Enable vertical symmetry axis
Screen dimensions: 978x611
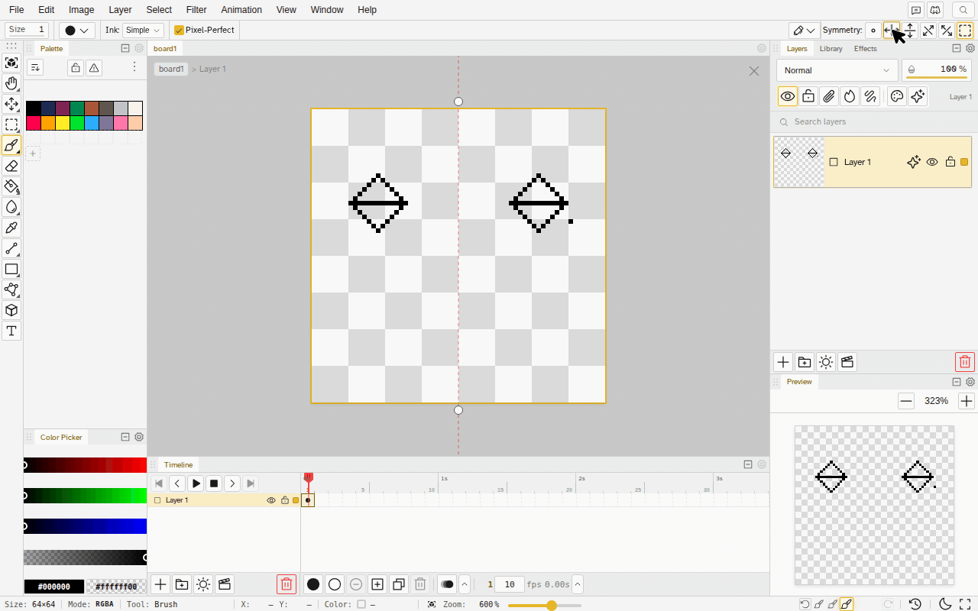pyautogui.click(x=910, y=31)
